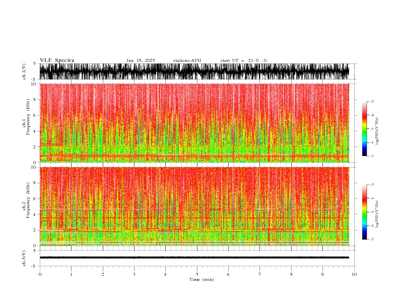Click the time-axis tick label "1"

[71, 274]
